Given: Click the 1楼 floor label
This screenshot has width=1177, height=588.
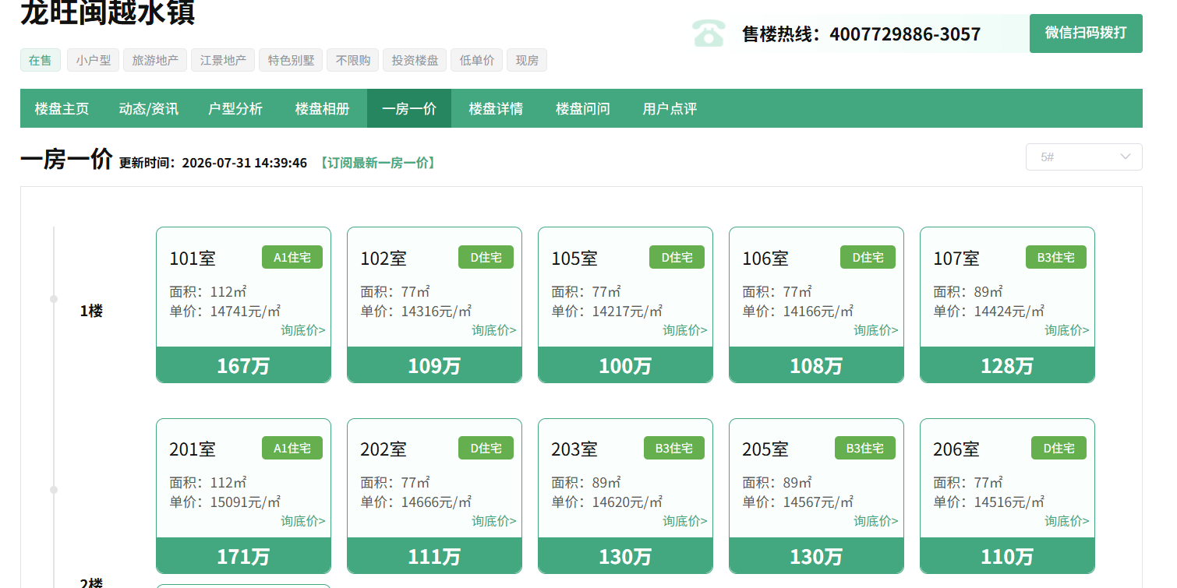Looking at the screenshot, I should coord(91,311).
